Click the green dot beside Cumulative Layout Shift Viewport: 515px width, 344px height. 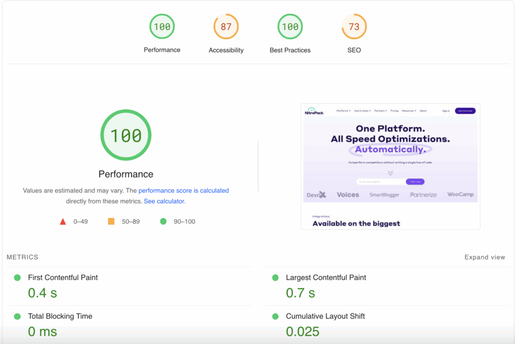275,317
